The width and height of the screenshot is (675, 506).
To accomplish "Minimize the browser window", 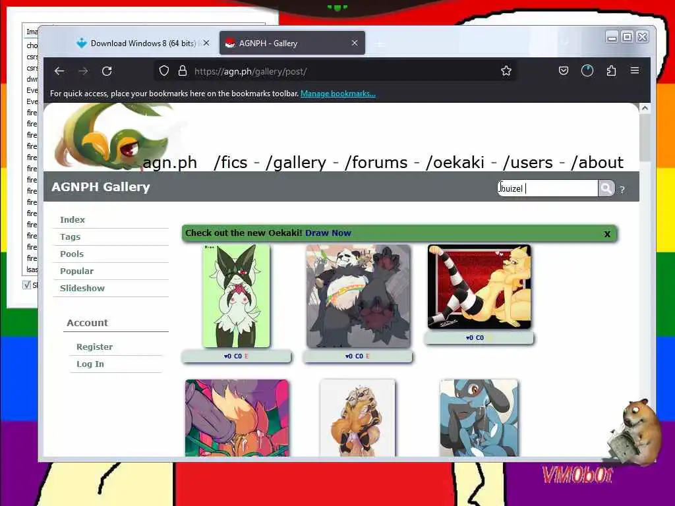I will click(611, 37).
